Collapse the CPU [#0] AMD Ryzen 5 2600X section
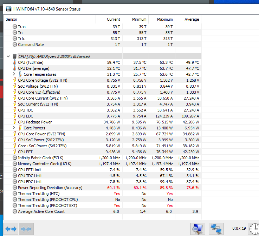 [x=8, y=56]
